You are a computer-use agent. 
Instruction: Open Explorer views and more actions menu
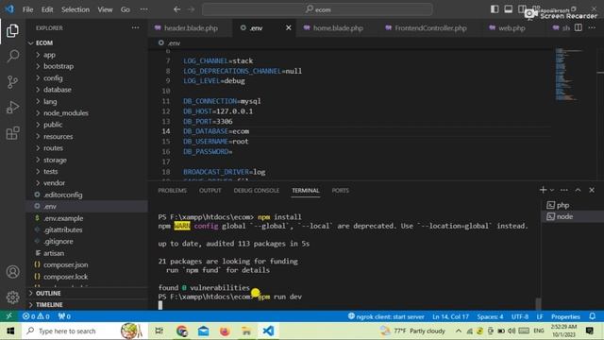coord(135,27)
